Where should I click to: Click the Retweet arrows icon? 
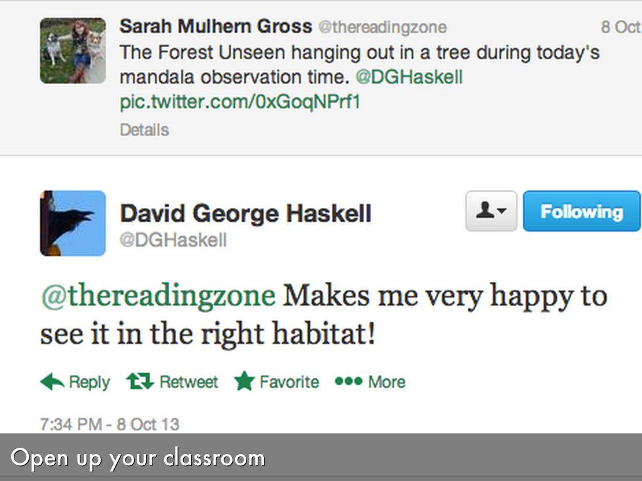[139, 381]
